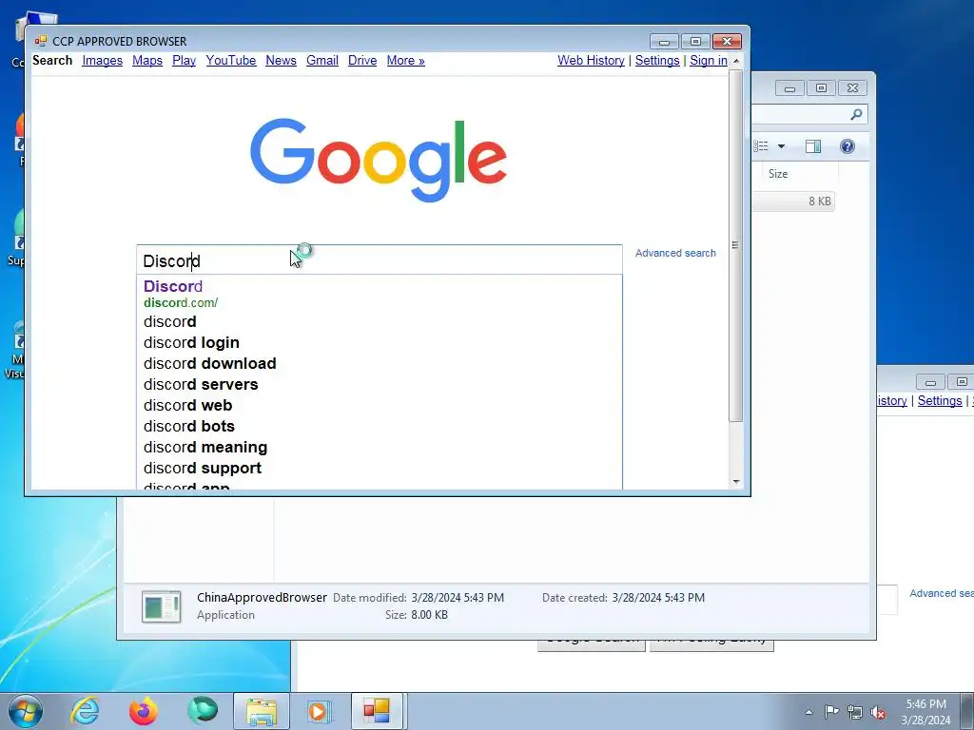Open the Windows Start menu orb

click(26, 711)
